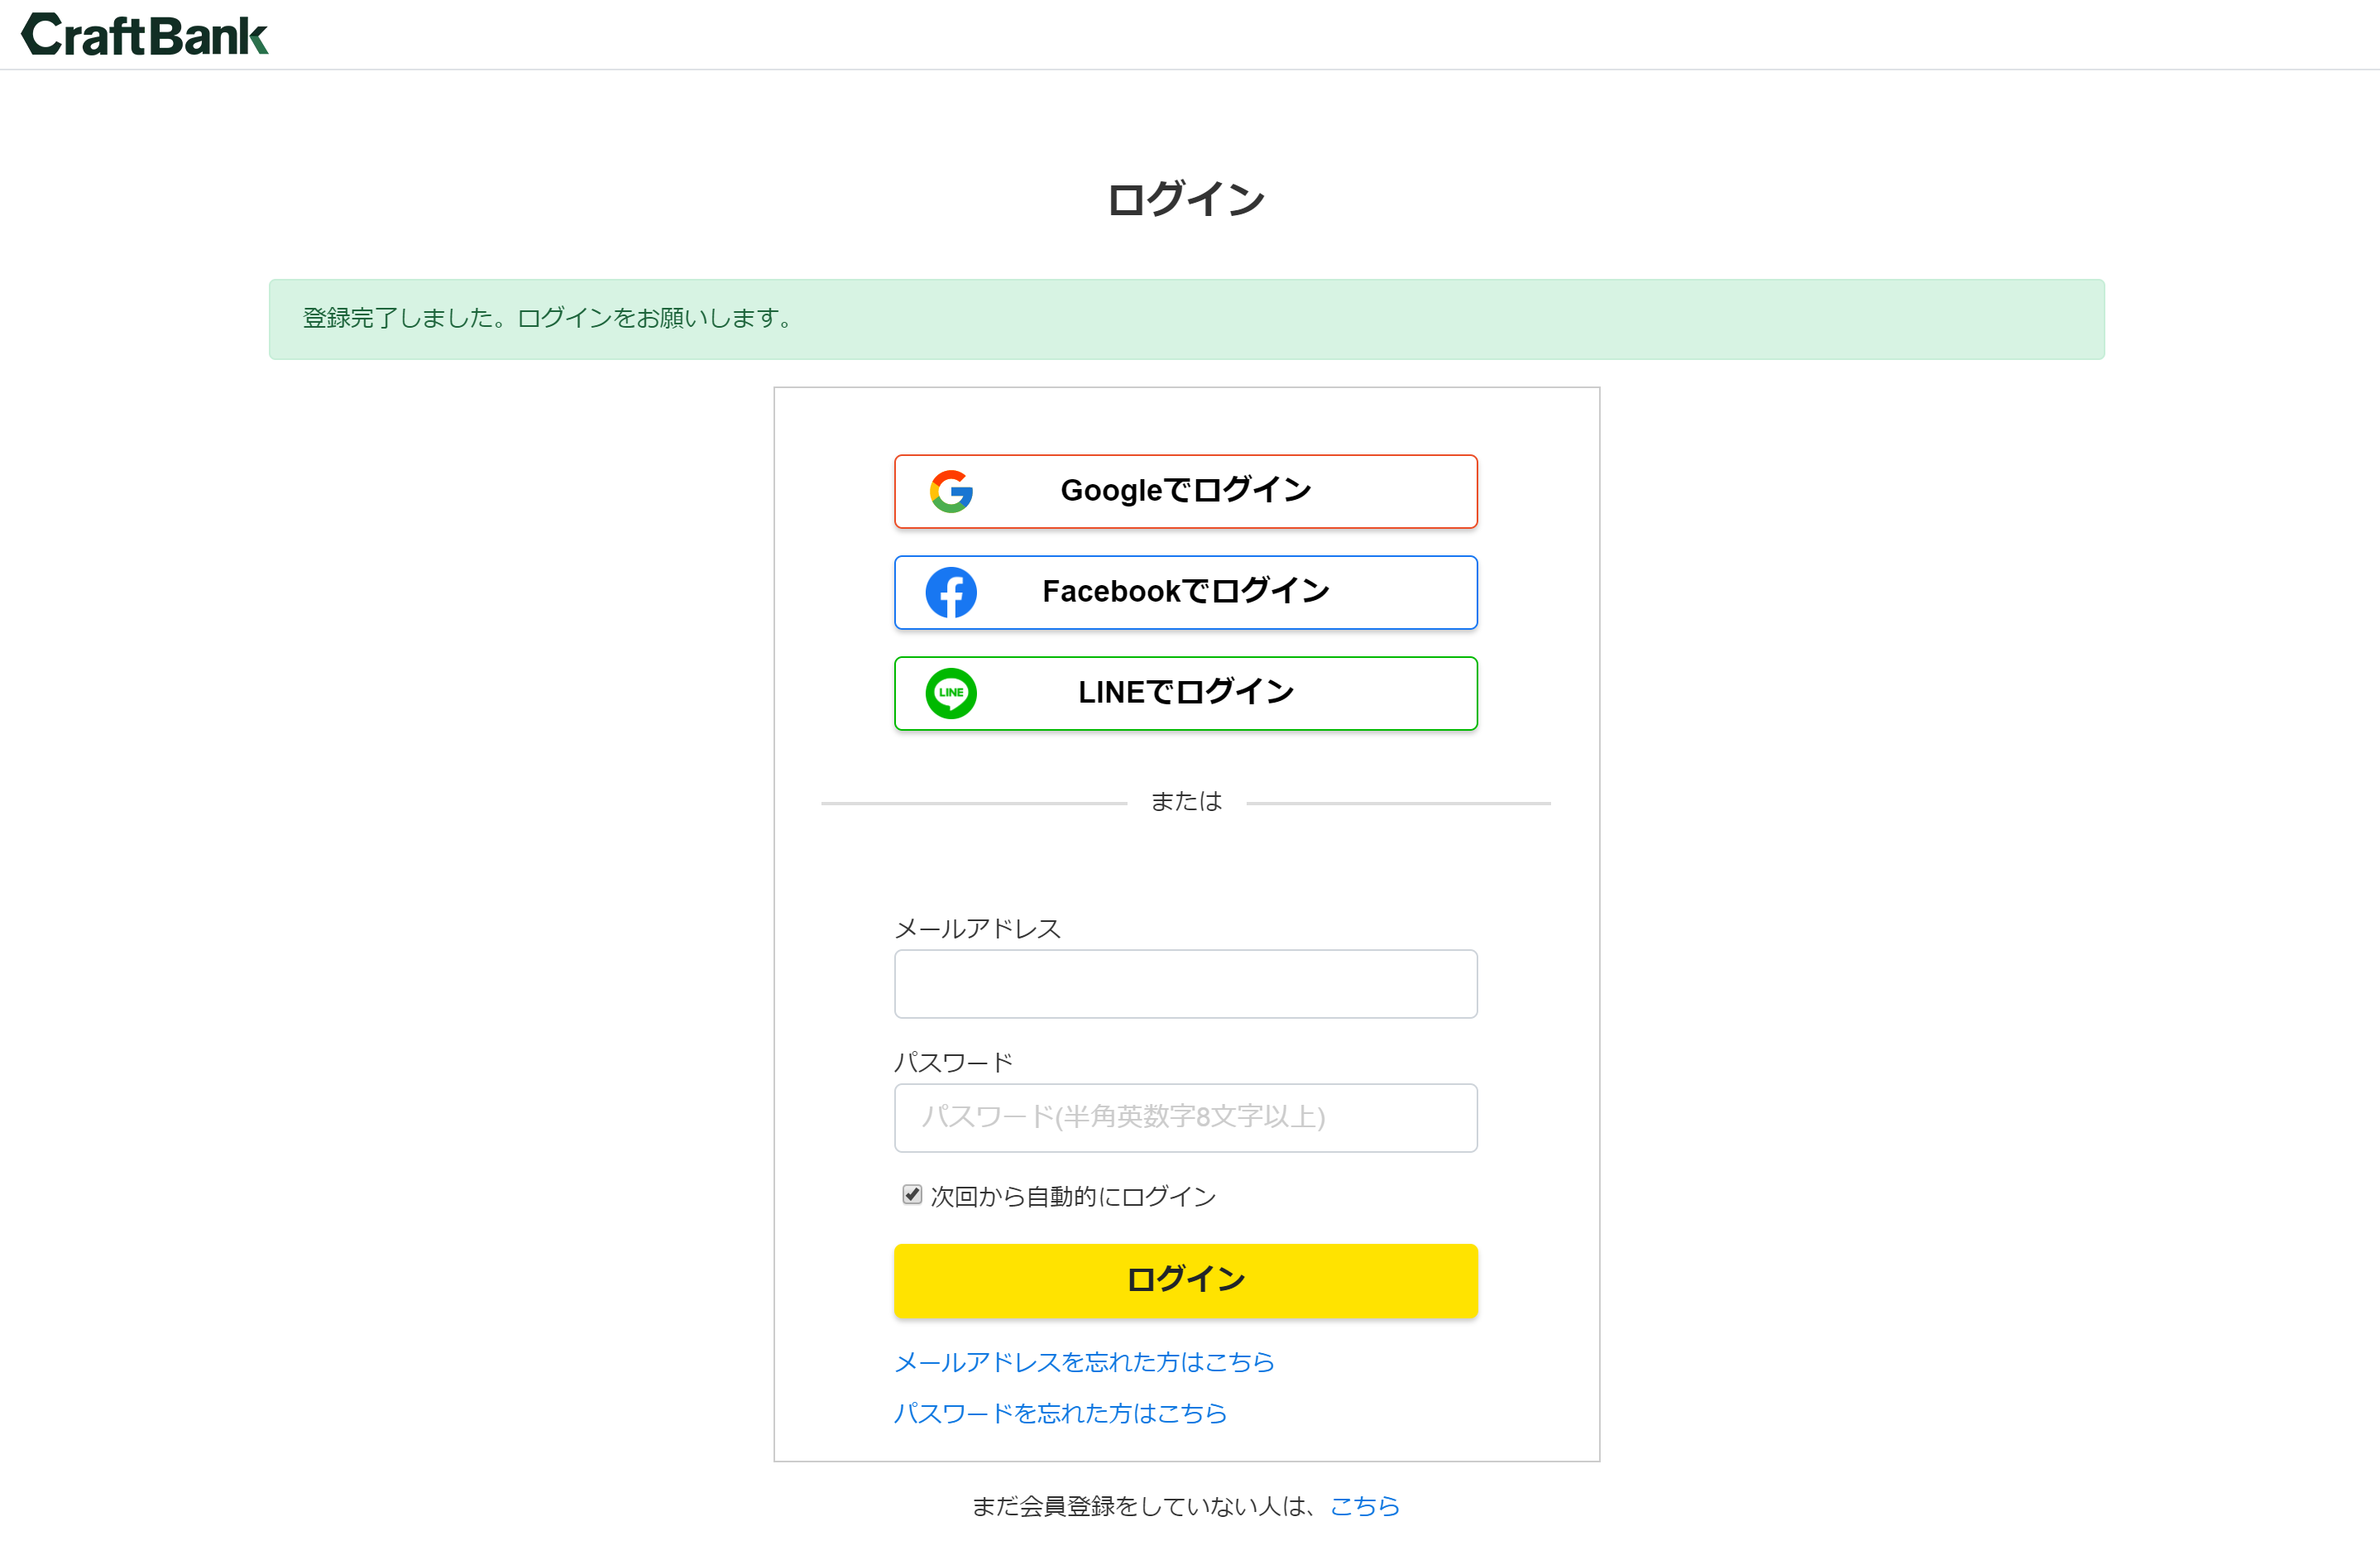This screenshot has width=2380, height=1560.
Task: Click the ログイン page heading
Action: (x=1185, y=198)
